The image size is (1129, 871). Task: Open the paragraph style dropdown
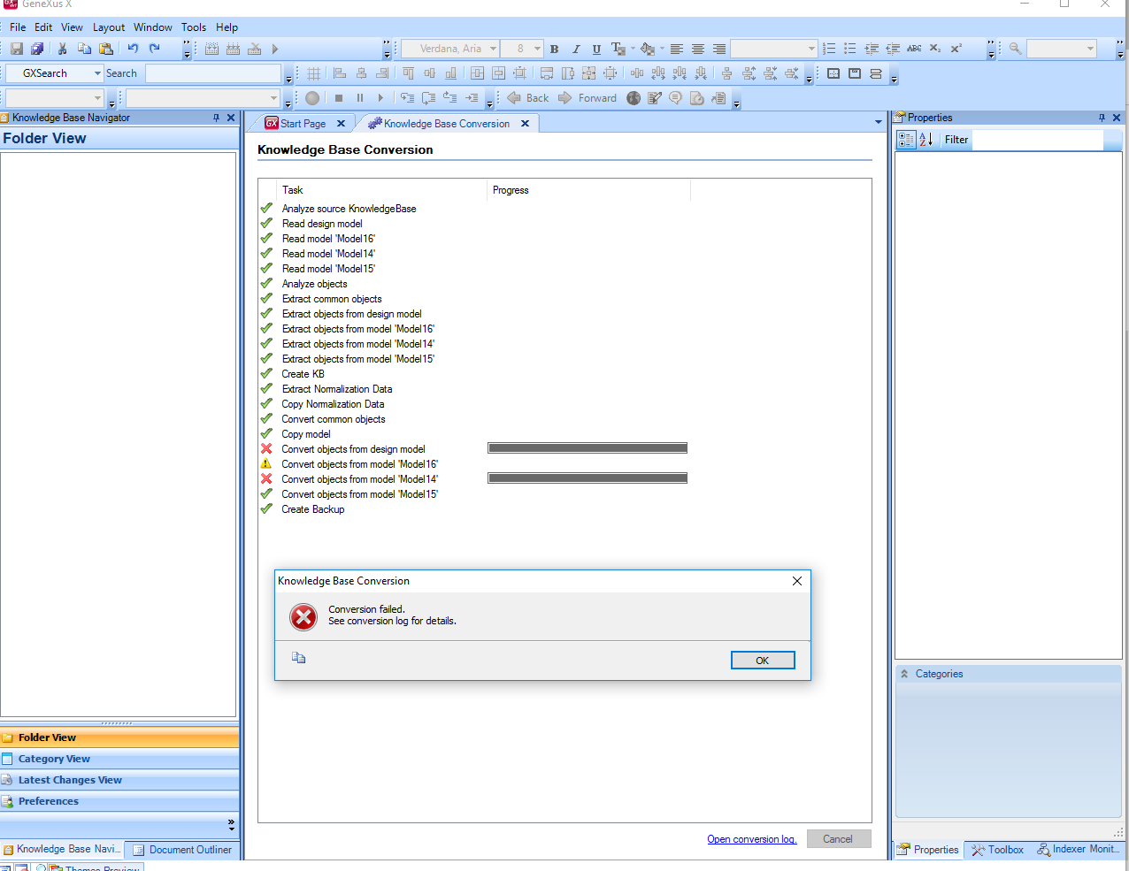tap(811, 49)
